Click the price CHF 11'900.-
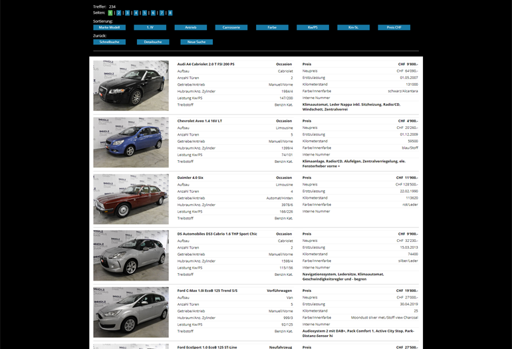The height and width of the screenshot is (349, 512). pos(407,178)
